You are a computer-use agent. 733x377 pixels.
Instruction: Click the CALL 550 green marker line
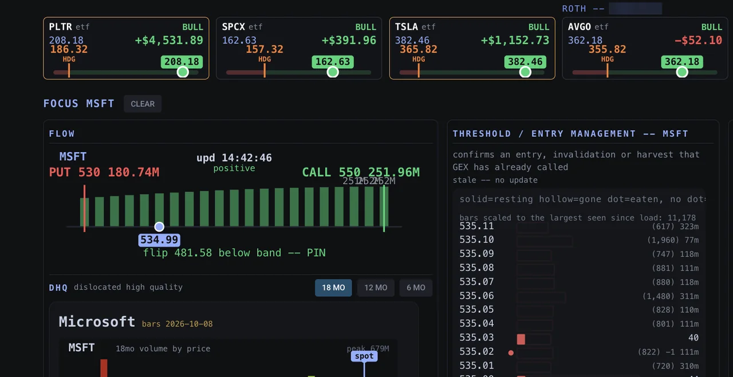click(384, 208)
